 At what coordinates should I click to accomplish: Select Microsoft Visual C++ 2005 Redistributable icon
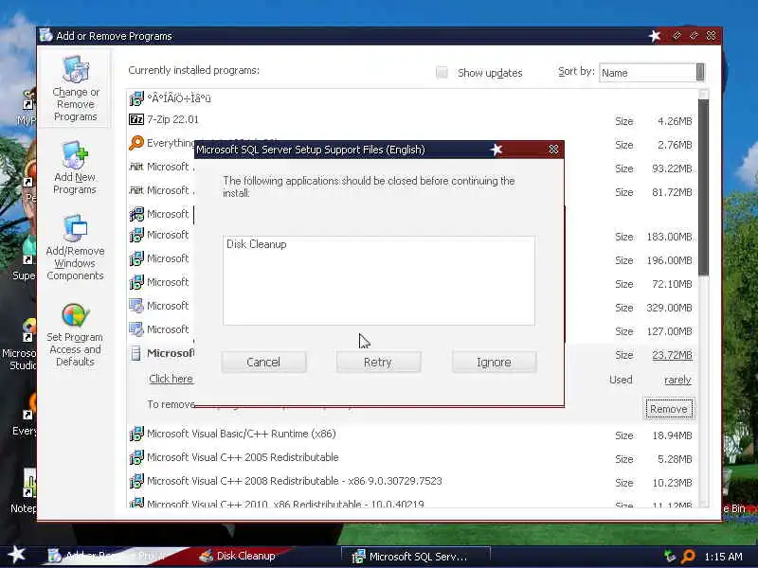[x=136, y=457]
